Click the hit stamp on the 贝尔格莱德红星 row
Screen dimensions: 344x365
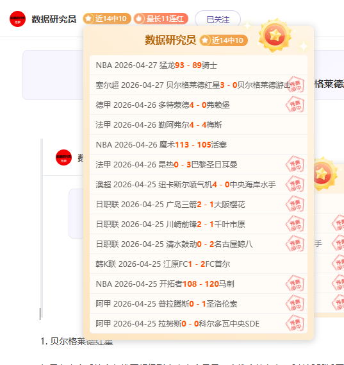pos(295,85)
